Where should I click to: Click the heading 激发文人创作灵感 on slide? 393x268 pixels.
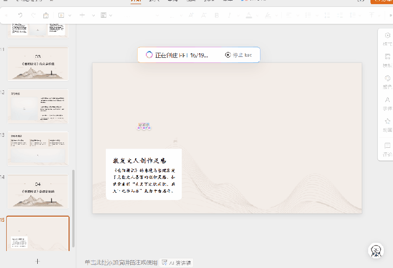point(139,161)
